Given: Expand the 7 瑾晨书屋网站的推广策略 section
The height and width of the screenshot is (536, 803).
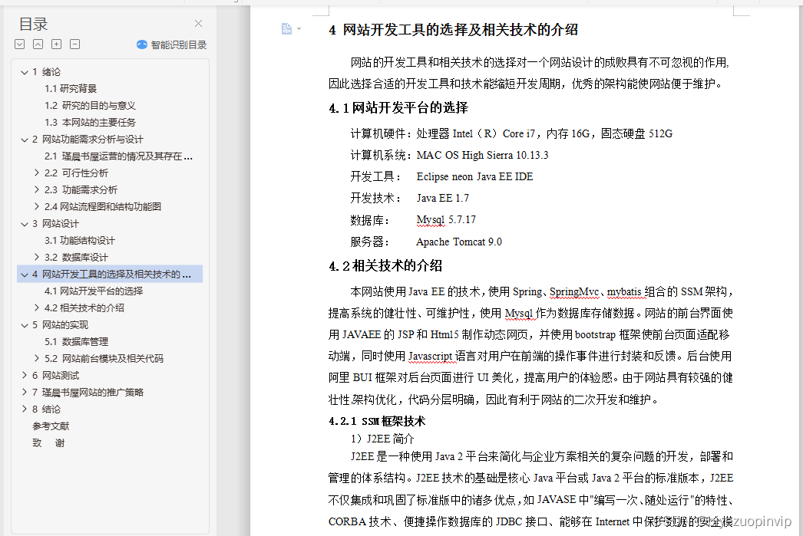Looking at the screenshot, I should [24, 393].
